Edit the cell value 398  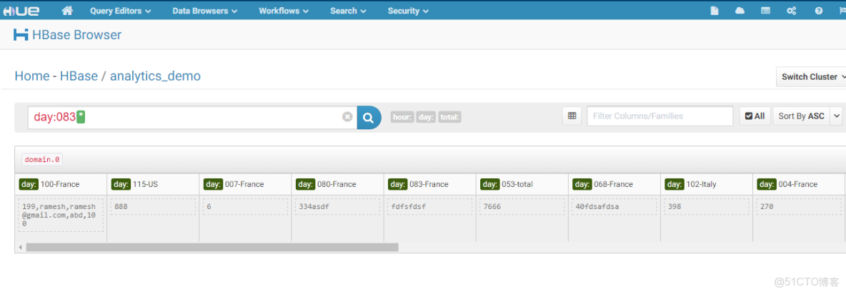click(x=706, y=207)
